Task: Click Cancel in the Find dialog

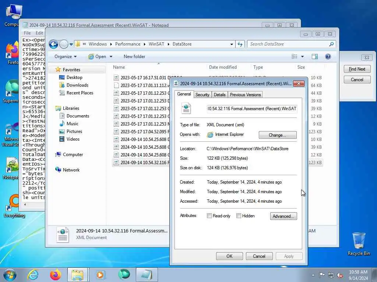Action: click(357, 80)
